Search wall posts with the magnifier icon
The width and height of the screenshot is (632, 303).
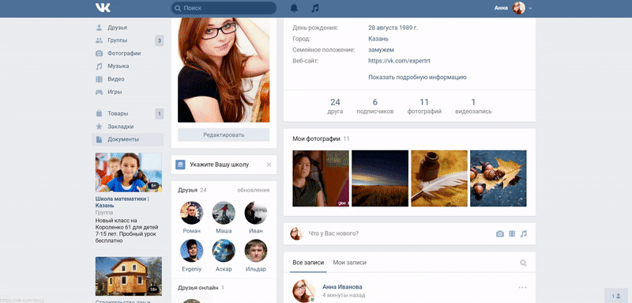click(523, 263)
